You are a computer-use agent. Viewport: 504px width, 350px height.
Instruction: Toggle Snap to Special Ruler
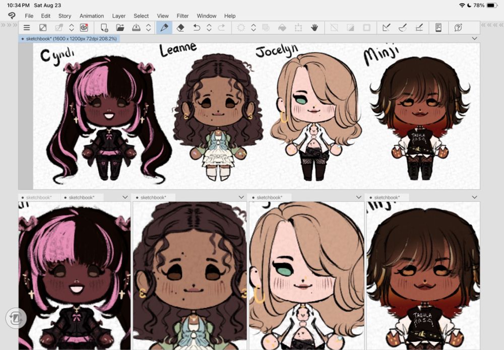point(402,28)
